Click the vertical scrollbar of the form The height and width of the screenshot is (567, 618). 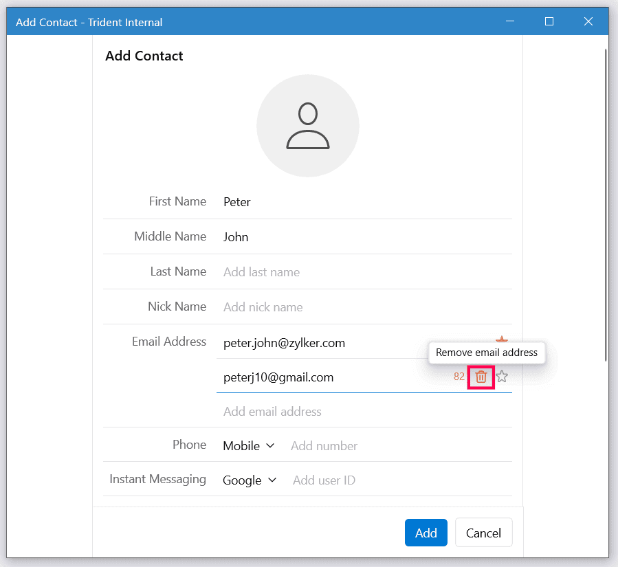606,205
